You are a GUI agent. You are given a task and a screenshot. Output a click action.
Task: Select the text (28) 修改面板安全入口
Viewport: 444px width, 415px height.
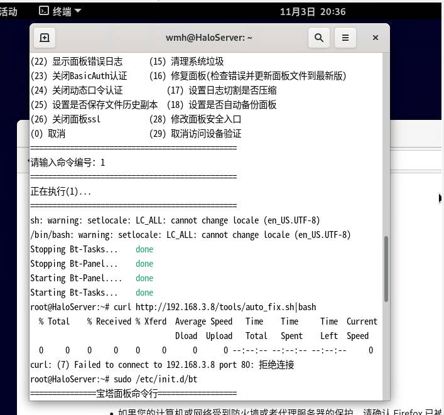pos(195,119)
